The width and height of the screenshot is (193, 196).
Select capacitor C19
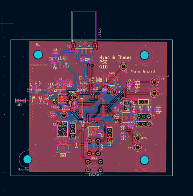(124, 136)
